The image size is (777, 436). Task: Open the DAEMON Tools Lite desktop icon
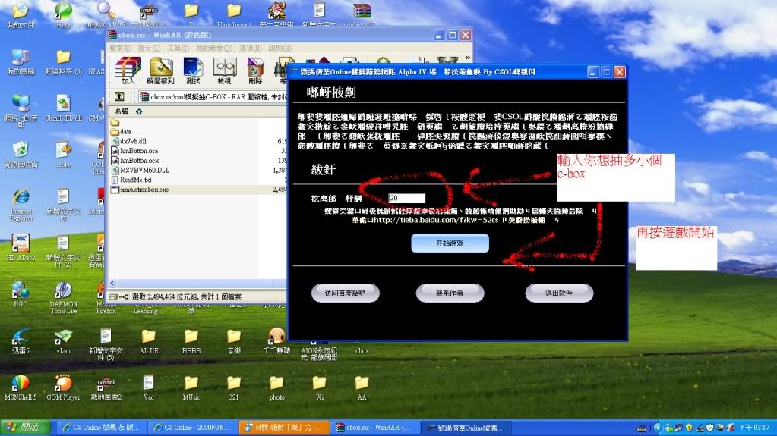pos(63,296)
